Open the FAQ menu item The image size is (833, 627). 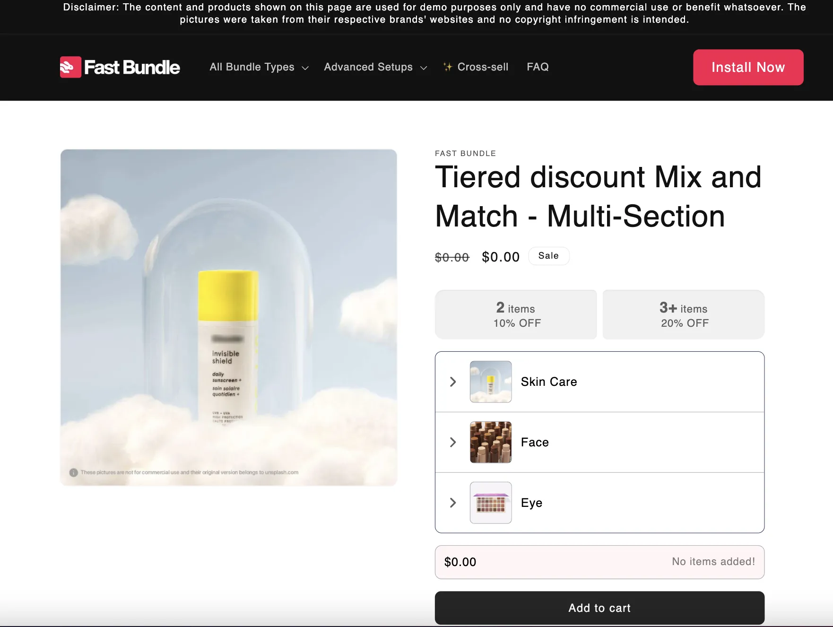538,67
